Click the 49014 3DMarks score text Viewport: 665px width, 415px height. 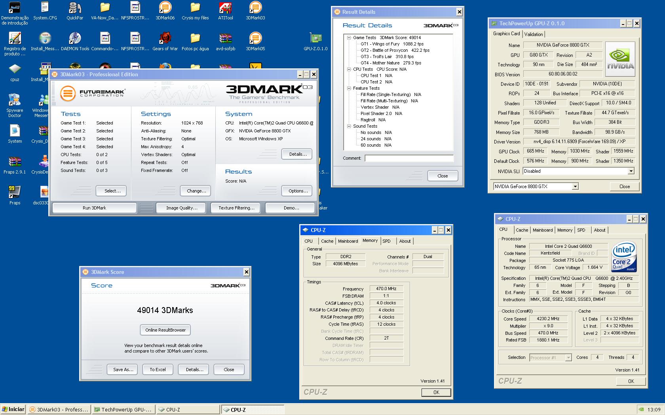pos(165,310)
